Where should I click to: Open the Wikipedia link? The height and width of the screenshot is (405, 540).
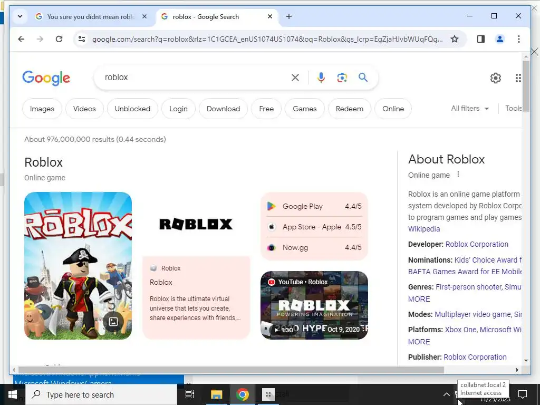click(424, 229)
